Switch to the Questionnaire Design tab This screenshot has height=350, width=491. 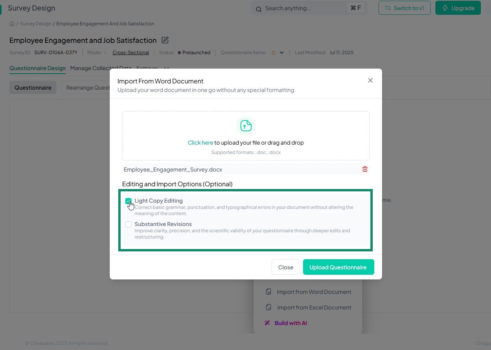click(x=37, y=68)
